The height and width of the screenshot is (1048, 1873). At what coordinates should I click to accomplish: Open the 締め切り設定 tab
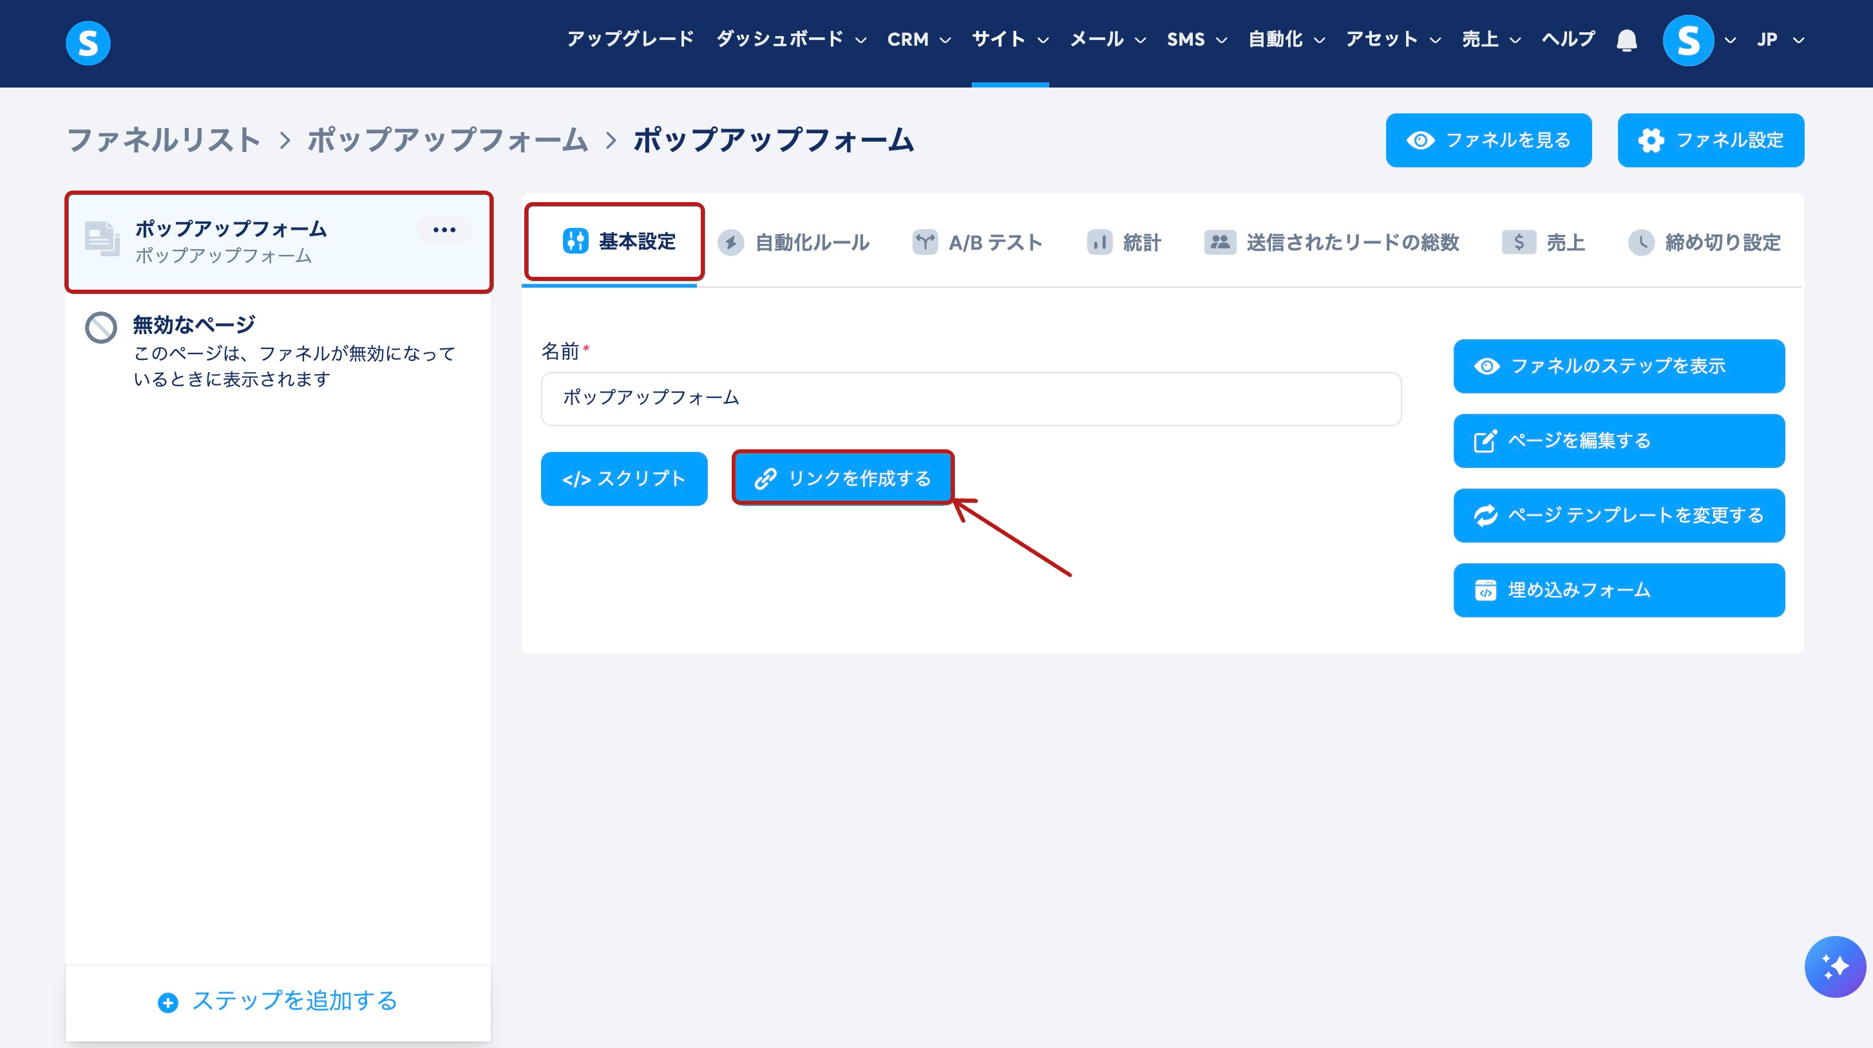[x=1704, y=242]
